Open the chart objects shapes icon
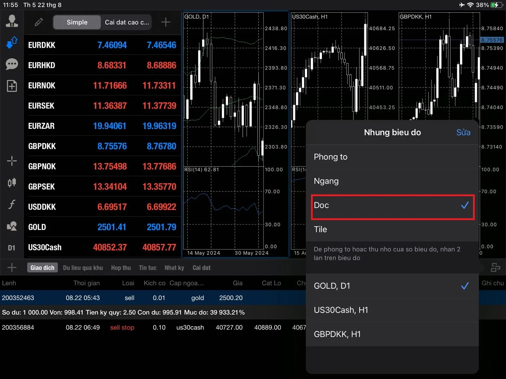Screen dimensions: 506x379 12,226
